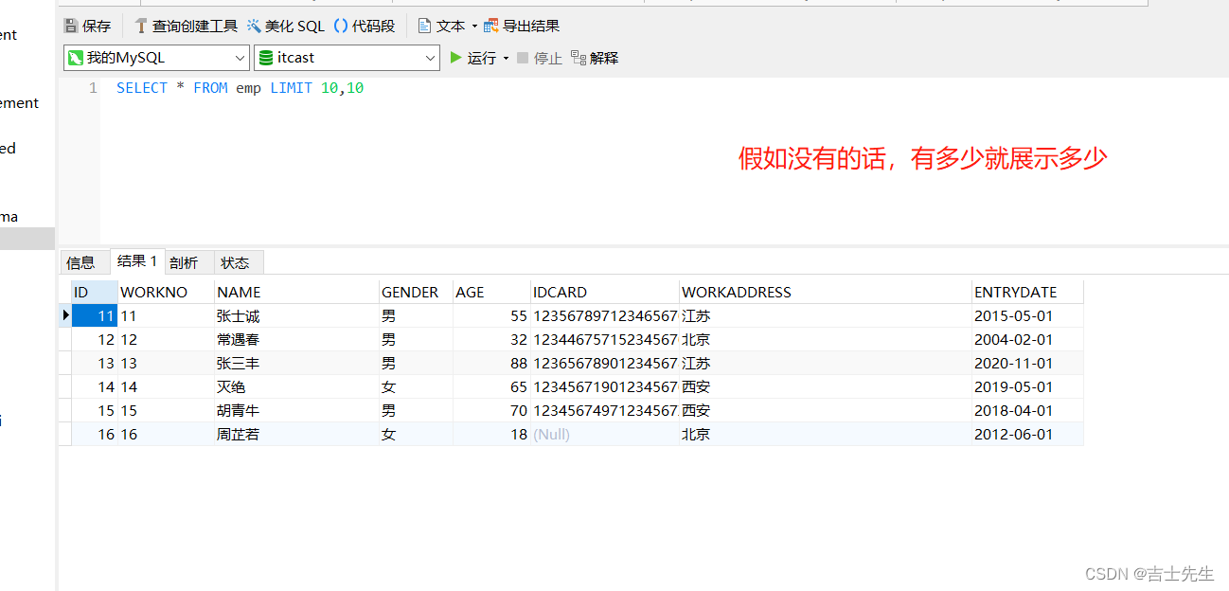Viewport: 1229px width, 591px height.
Task: Click entry date 2020-11-01
Action: (x=1027, y=363)
